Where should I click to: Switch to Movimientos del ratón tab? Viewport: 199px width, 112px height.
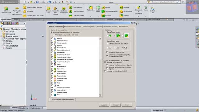tap(110, 27)
